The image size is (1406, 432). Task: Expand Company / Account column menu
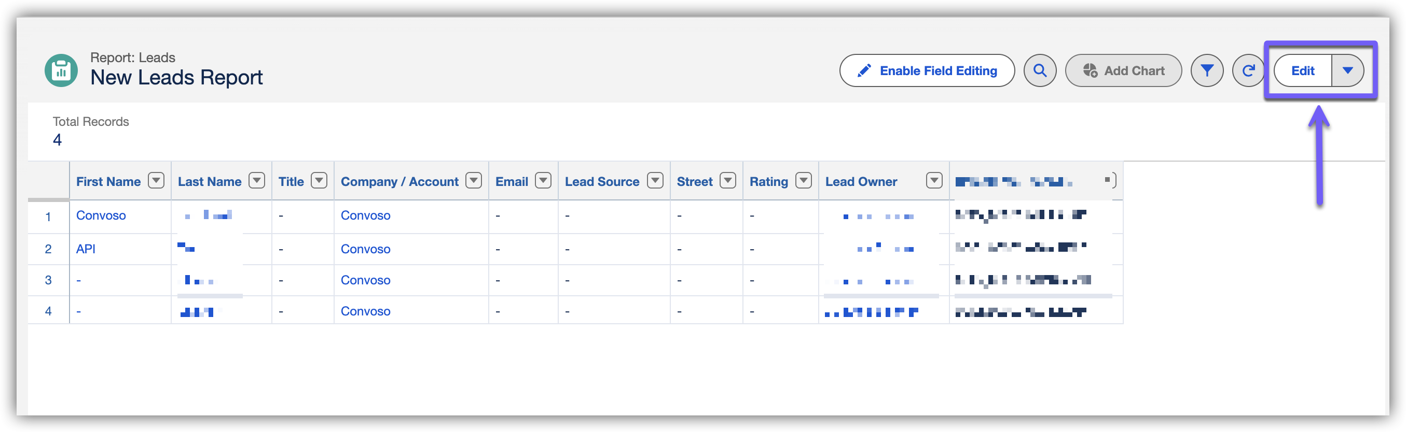tap(473, 180)
